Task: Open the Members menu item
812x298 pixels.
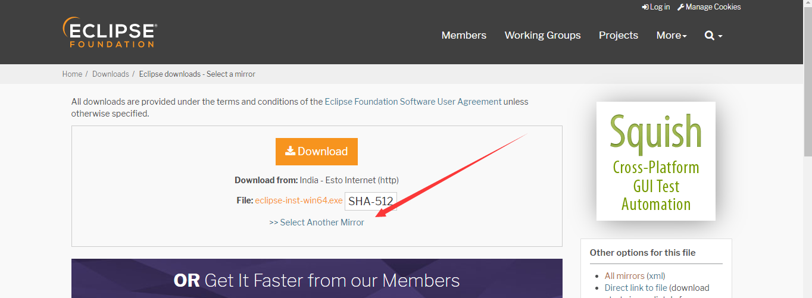Action: click(464, 36)
